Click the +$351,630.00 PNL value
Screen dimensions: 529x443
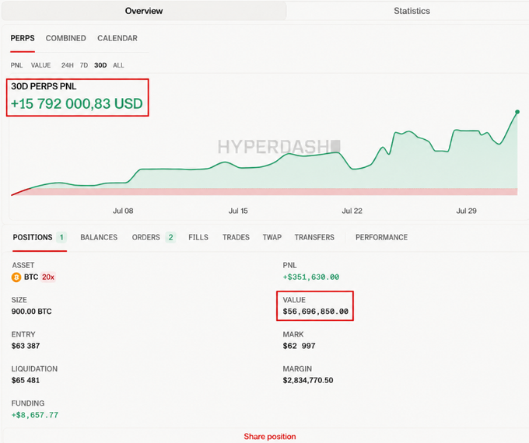point(311,277)
